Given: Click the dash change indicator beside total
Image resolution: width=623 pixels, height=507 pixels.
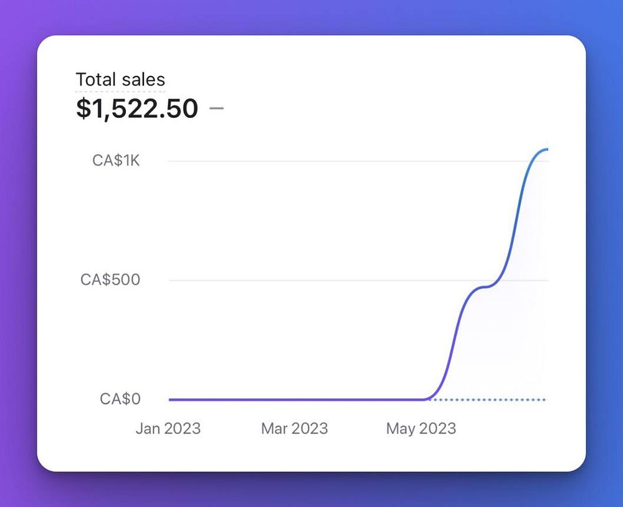Looking at the screenshot, I should (216, 109).
